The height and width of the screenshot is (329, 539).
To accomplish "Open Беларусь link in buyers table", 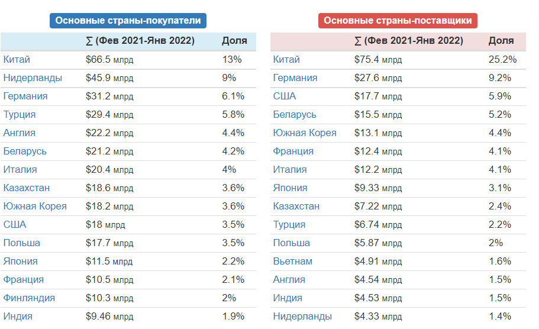I will (x=25, y=151).
